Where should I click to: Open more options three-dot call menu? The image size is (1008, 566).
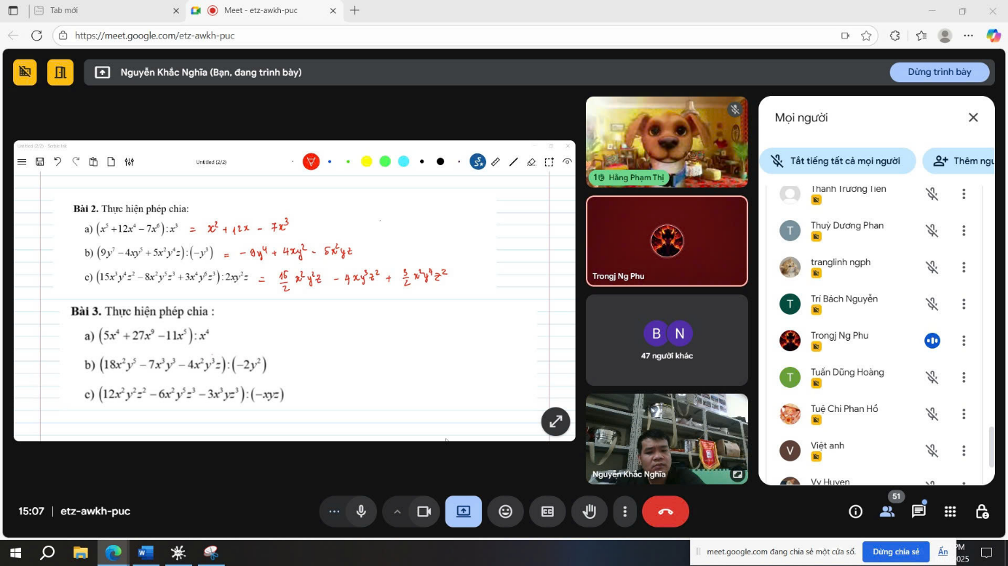click(624, 512)
